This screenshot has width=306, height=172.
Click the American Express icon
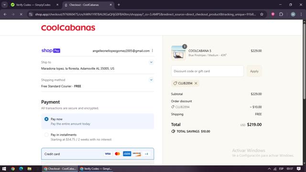pos(127,154)
